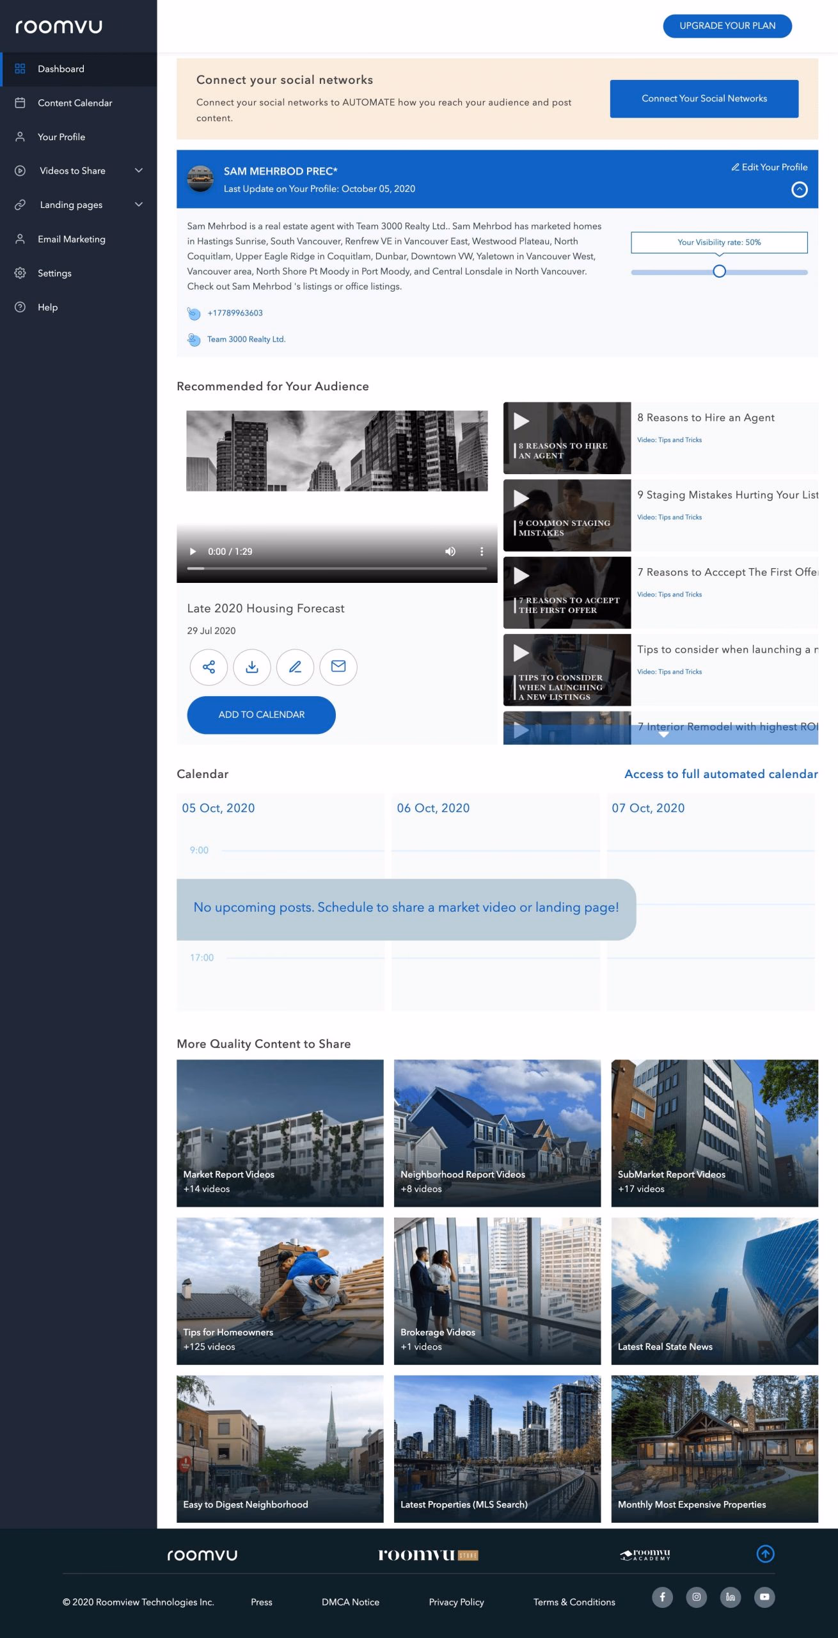Click the Settings gear icon

point(20,273)
